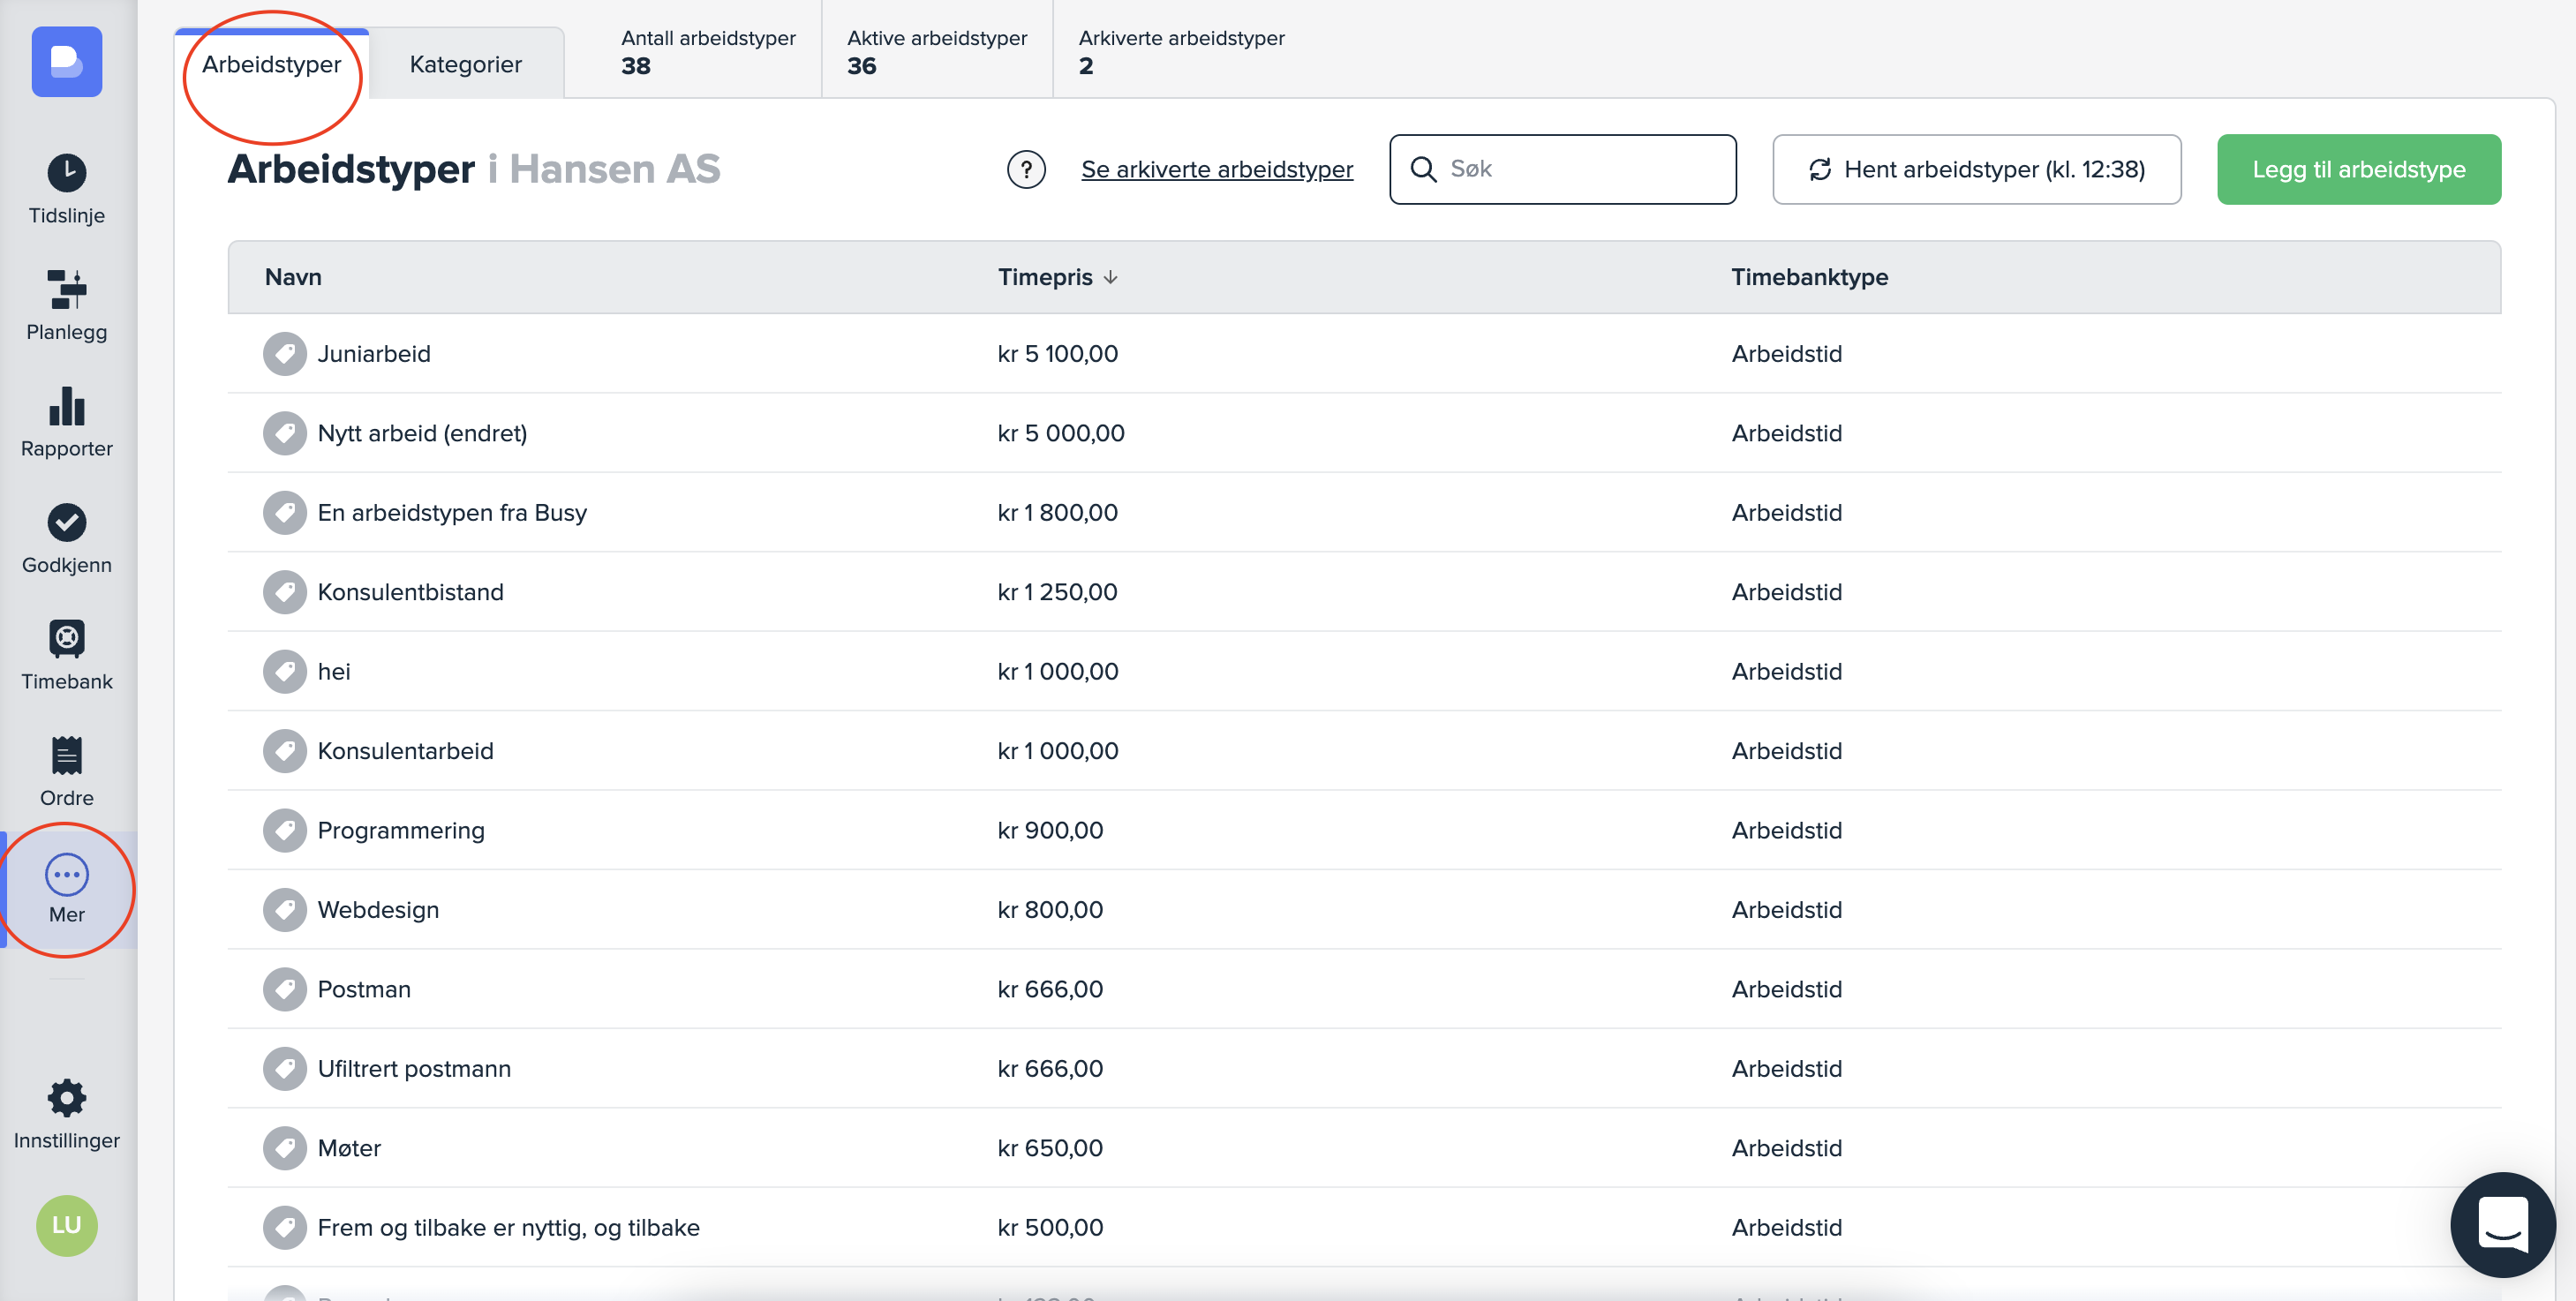Viewport: 2576px width, 1301px height.
Task: Select the Arbeidstyper tab
Action: [x=271, y=65]
